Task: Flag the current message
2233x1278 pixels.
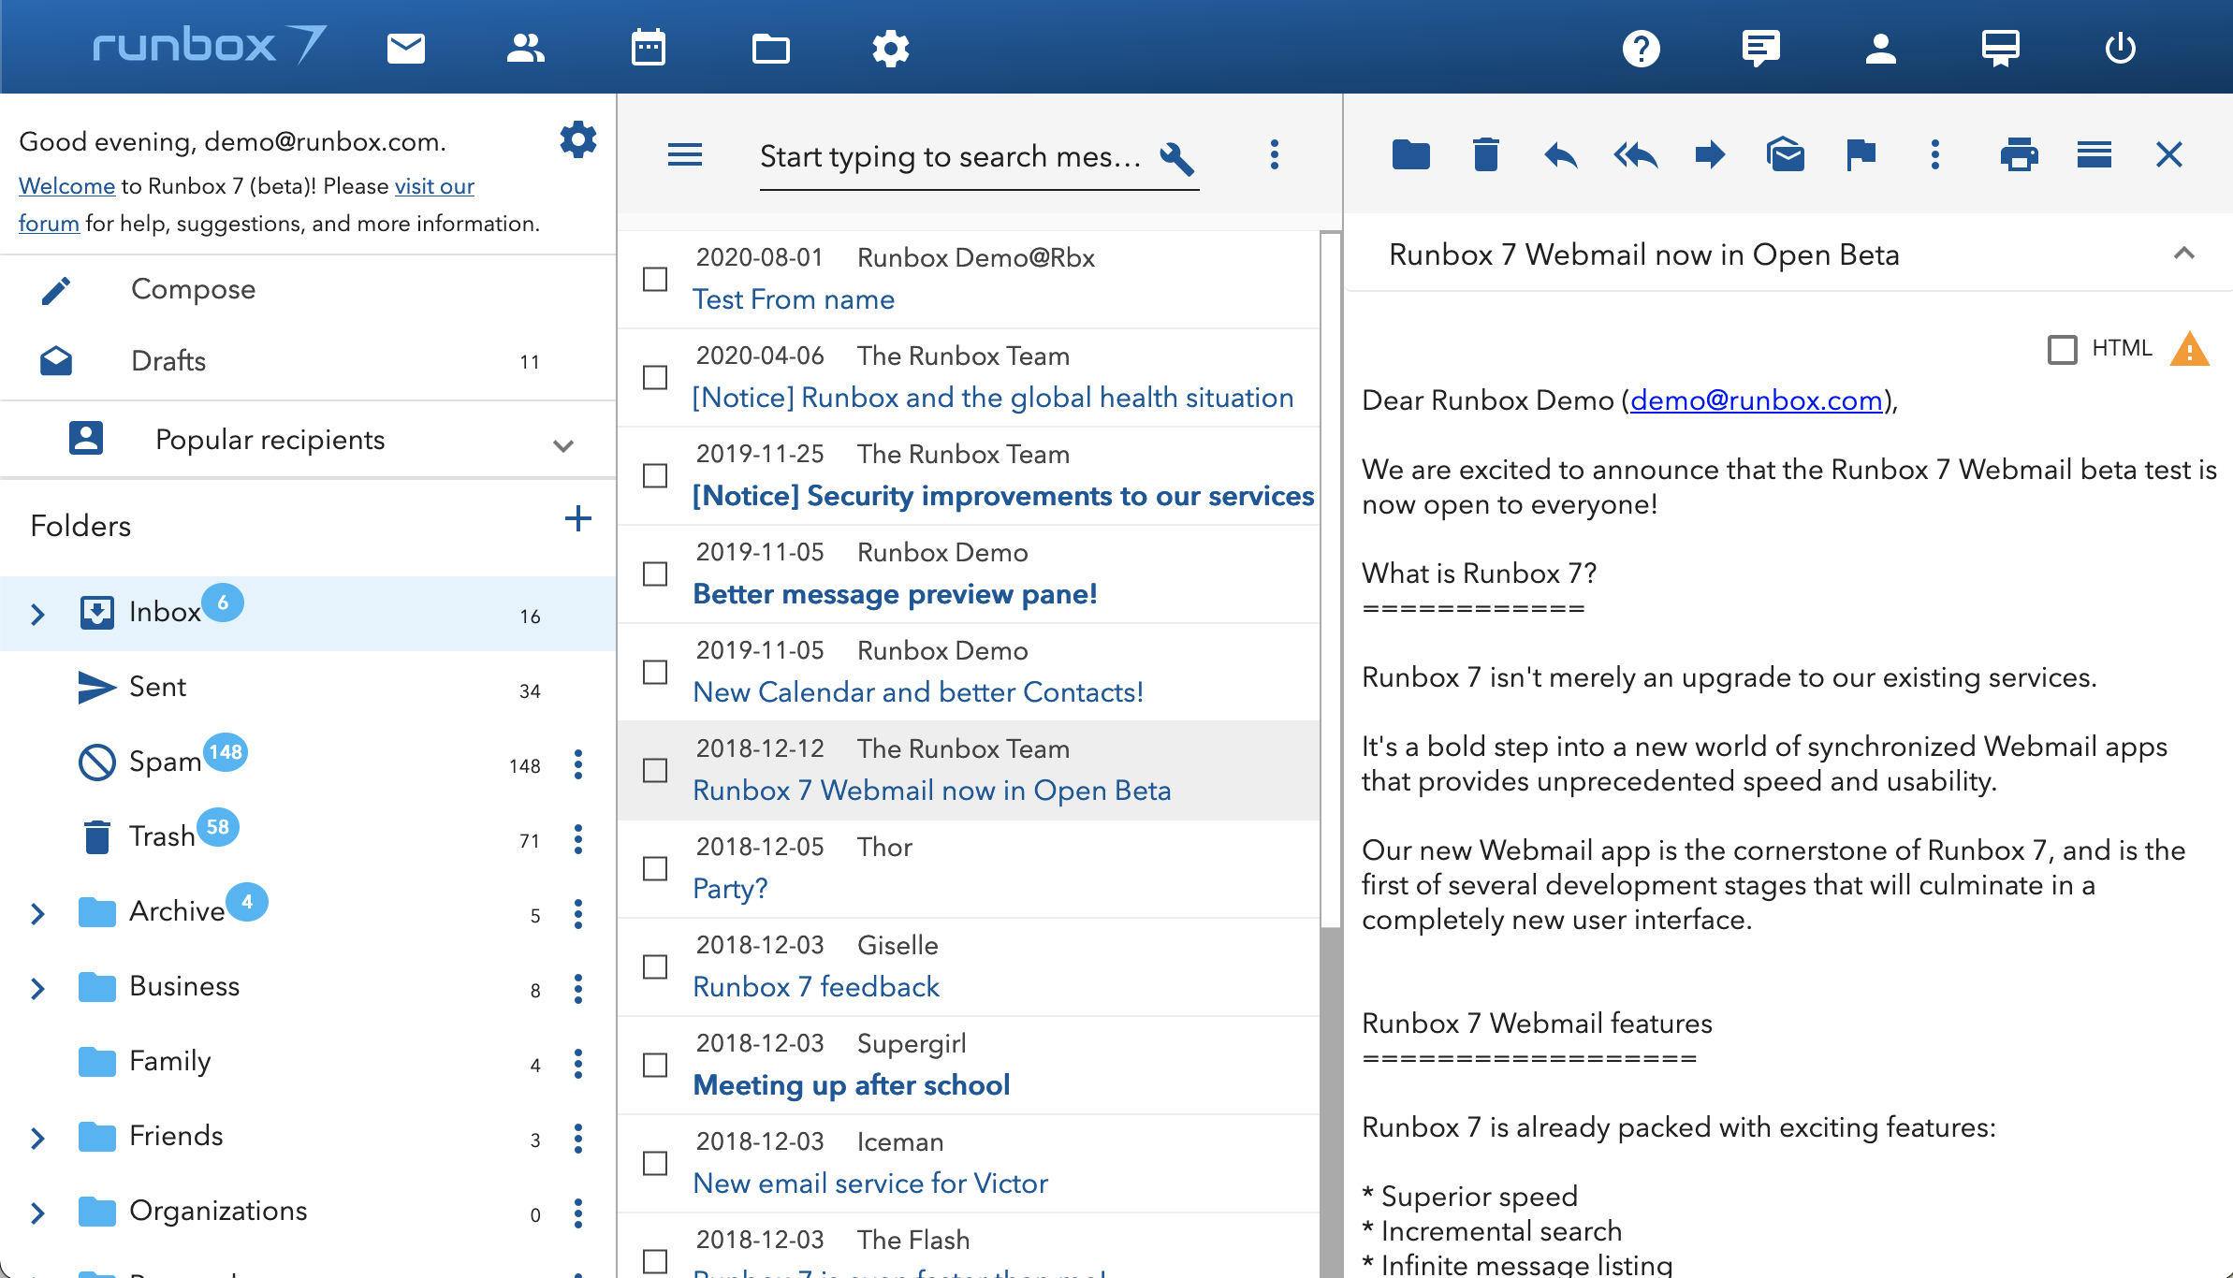Action: [x=1861, y=154]
